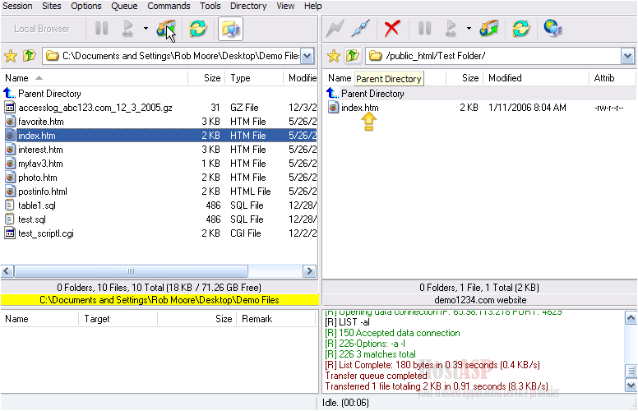Open remote transfer dropdown arrow

coord(469,29)
